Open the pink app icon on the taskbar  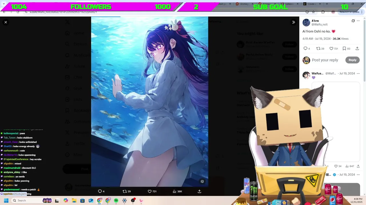pyautogui.click(x=141, y=201)
